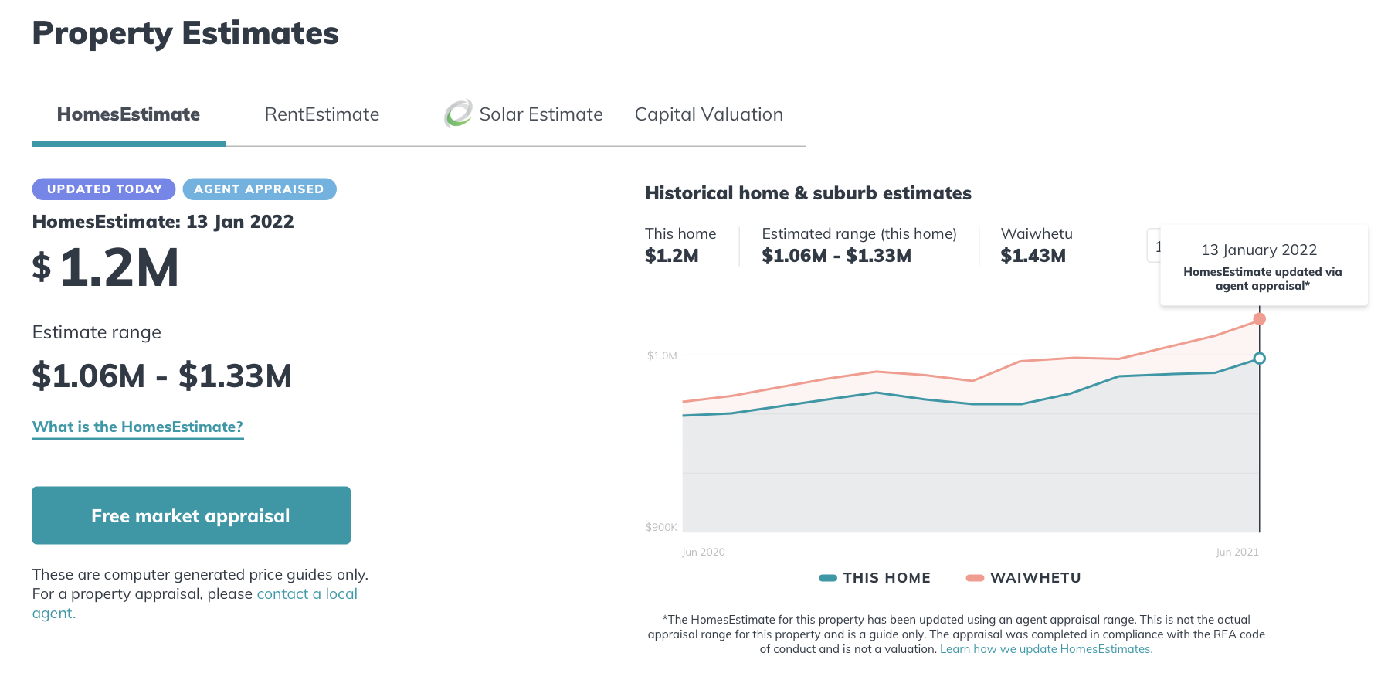Click the UPDATED TODAY badge
The image size is (1398, 680).
click(104, 189)
